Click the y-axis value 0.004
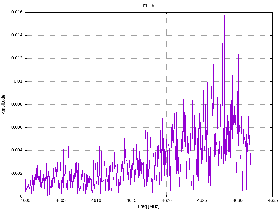280x210 pixels. tap(17, 150)
